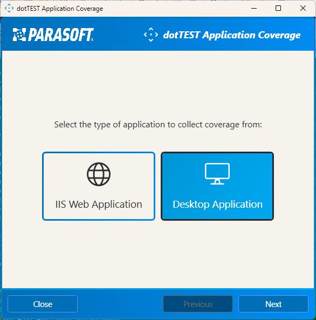Viewport: 316px width, 320px height.
Task: Click empty footer space between Close and Previous
Action: [x=120, y=304]
